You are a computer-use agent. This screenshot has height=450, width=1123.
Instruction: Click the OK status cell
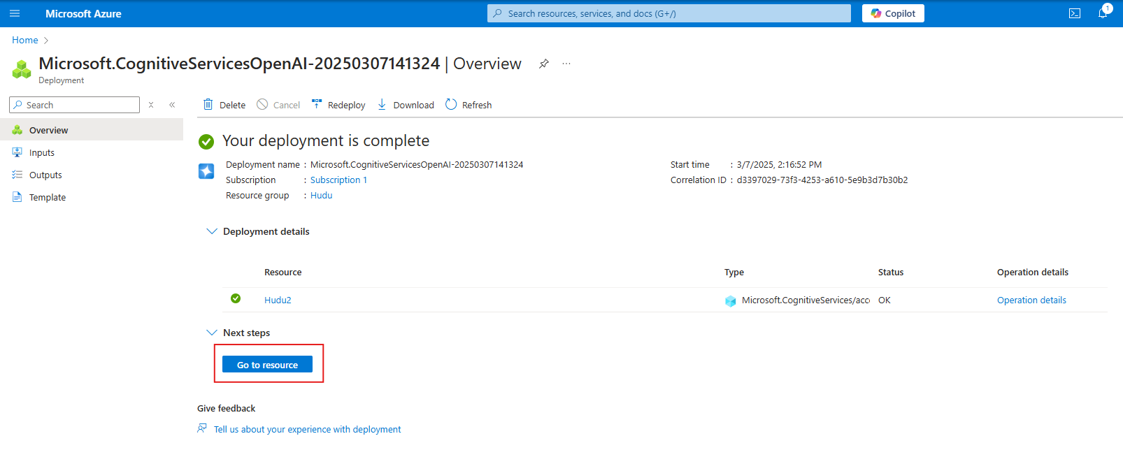click(885, 300)
